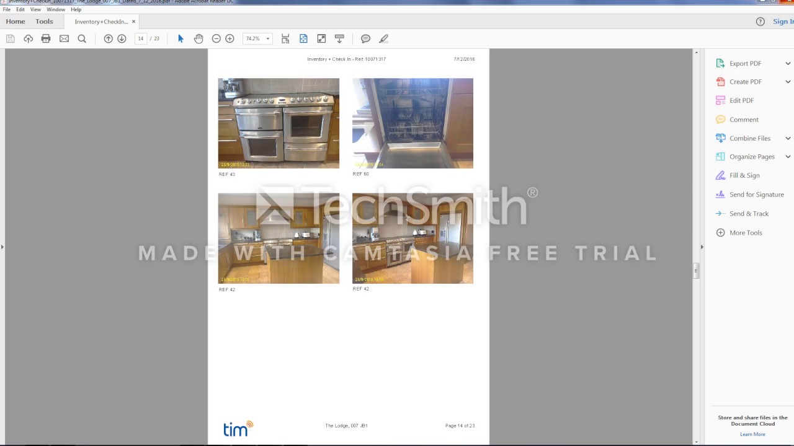Screen dimensions: 794x446
Task: Expand Combine Files chevron
Action: click(x=788, y=138)
